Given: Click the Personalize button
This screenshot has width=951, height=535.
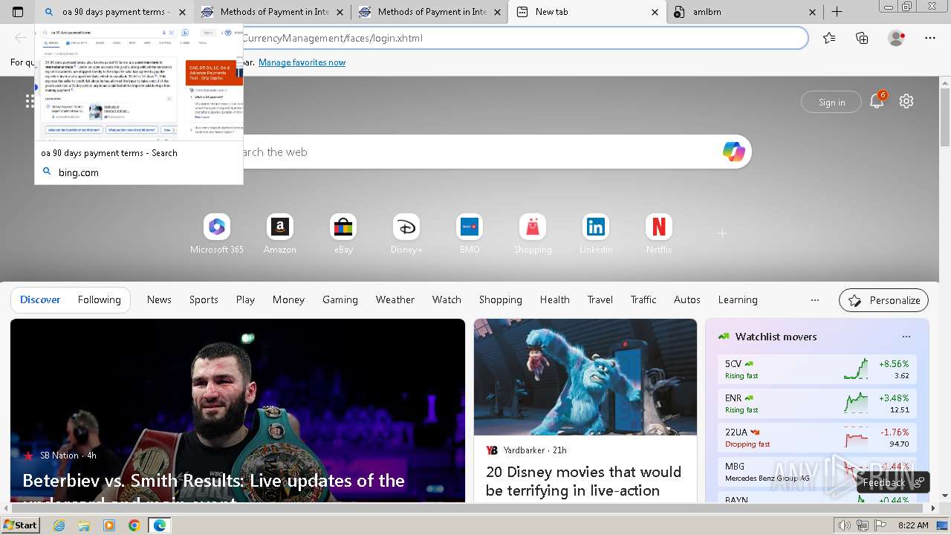Looking at the screenshot, I should (883, 300).
